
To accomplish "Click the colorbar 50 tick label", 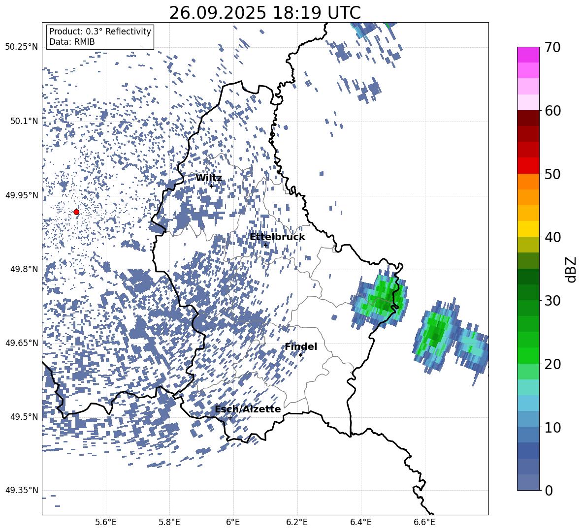I will [552, 174].
